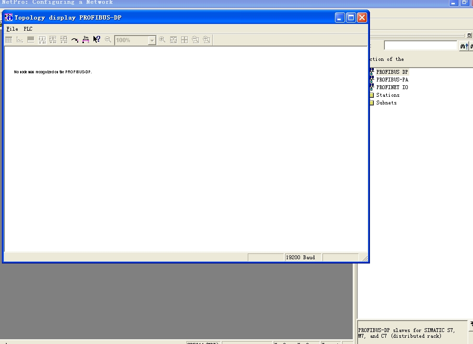Viewport: 473px width, 344px height.
Task: Activate the context help pointer icon
Action: [96, 40]
